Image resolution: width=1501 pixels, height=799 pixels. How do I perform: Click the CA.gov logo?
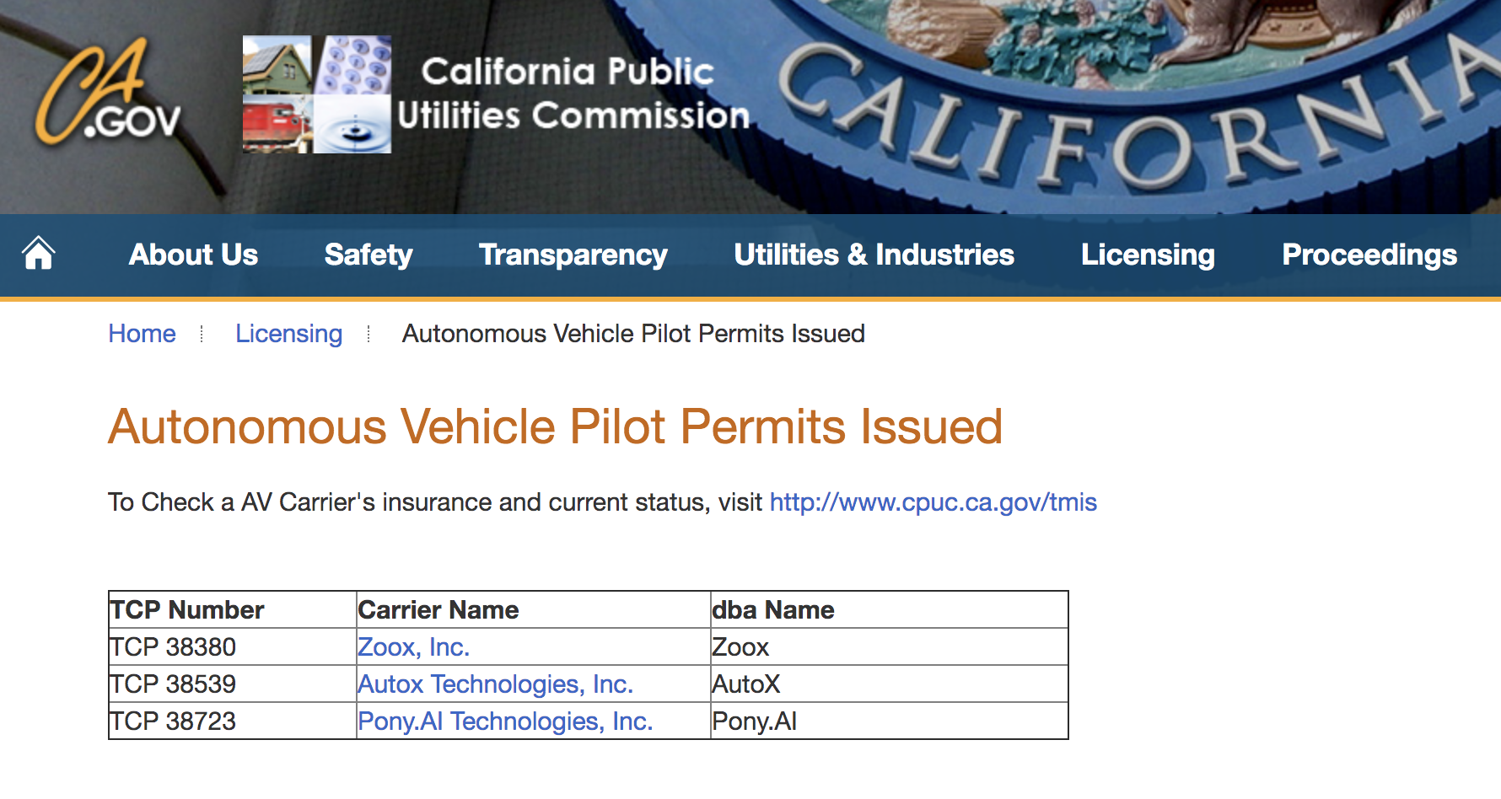click(x=108, y=93)
